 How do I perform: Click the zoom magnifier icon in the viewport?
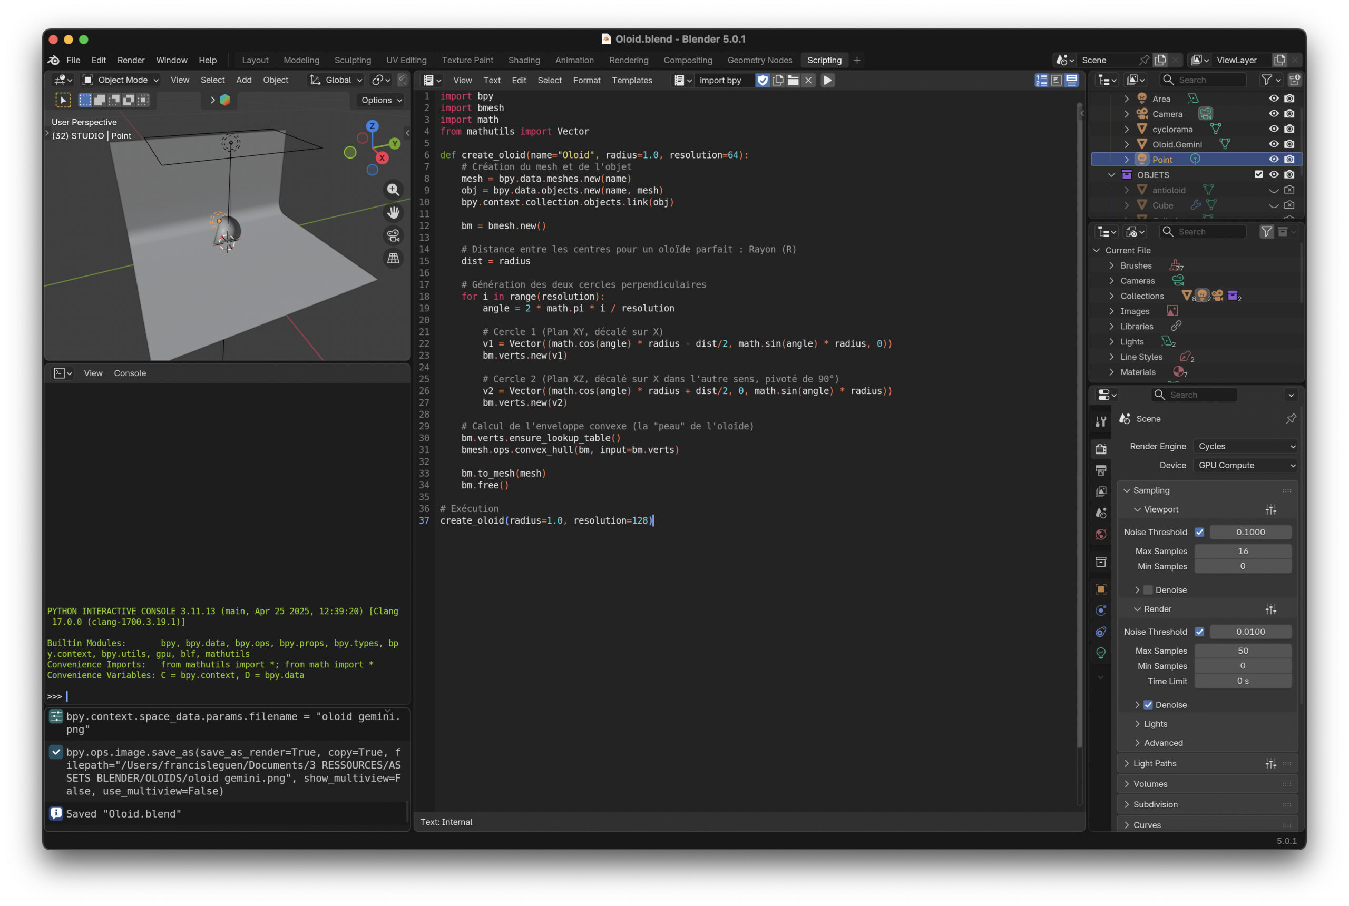click(x=393, y=190)
